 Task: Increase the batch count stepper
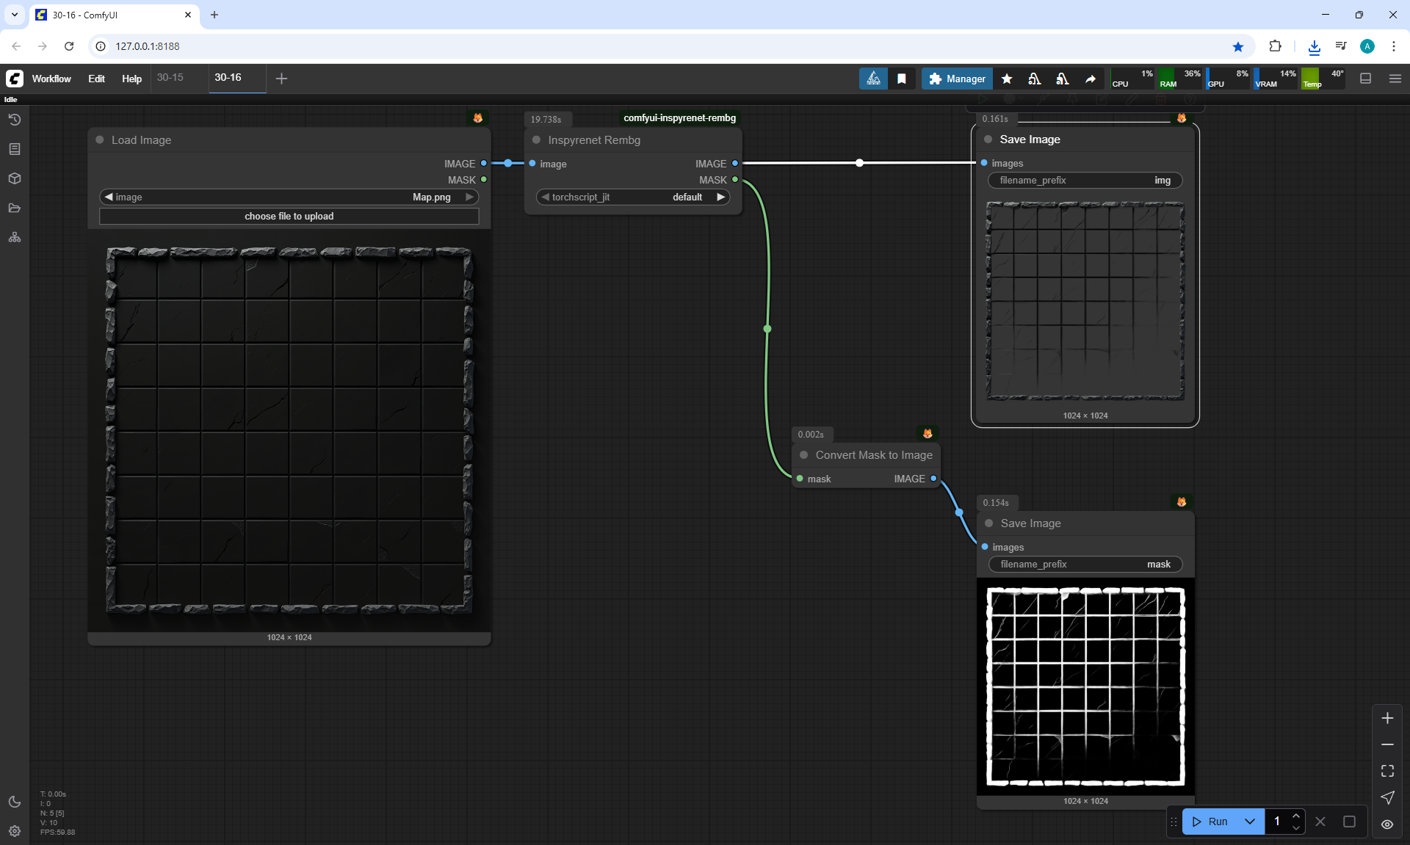(x=1296, y=816)
